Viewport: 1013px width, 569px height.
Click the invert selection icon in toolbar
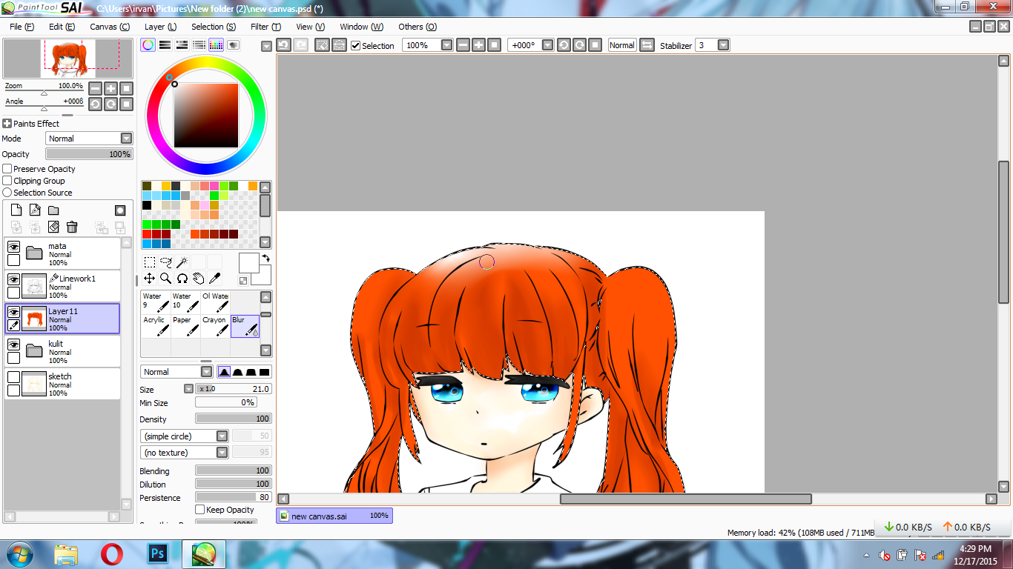(339, 45)
